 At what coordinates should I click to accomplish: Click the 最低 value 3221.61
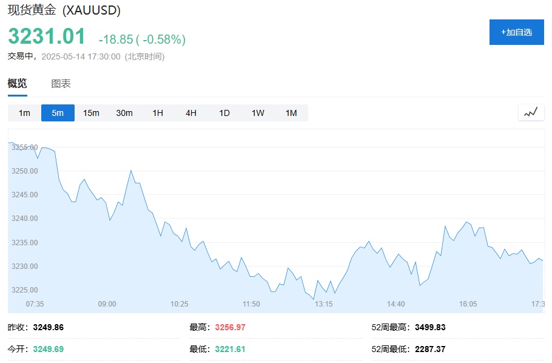pos(230,349)
